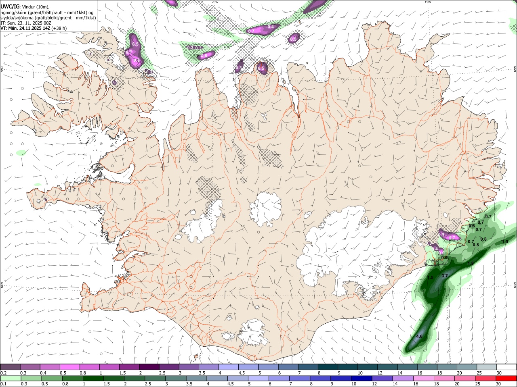Pick the deep blue rain swatch above 10
This screenshot has width=517, height=387.
coord(361,378)
